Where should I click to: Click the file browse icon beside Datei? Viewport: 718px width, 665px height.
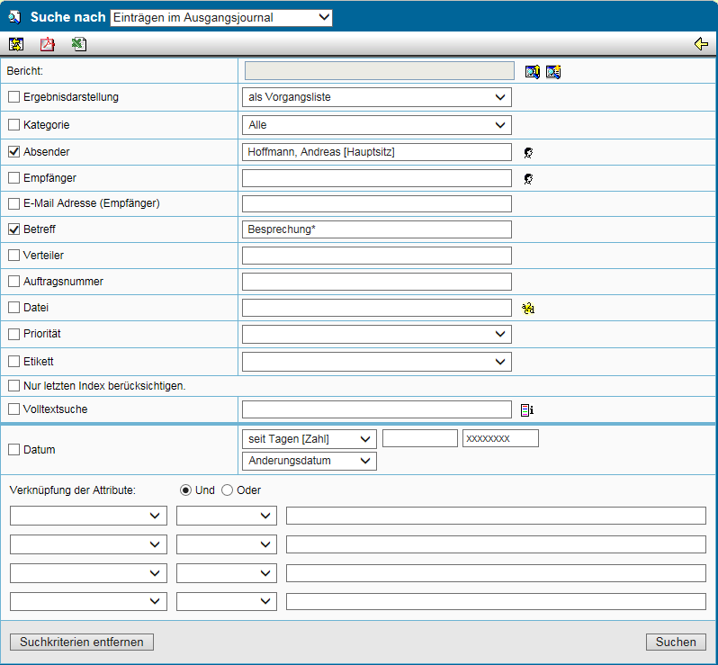(x=528, y=309)
